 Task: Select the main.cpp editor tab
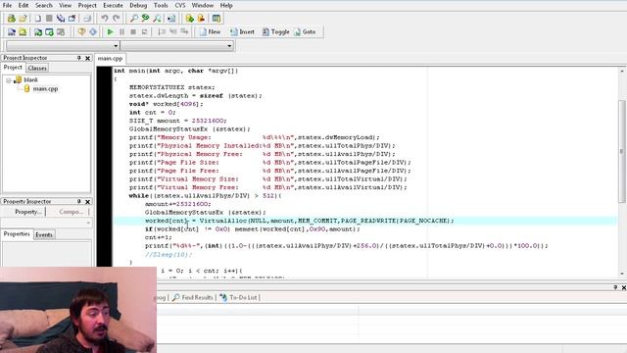[111, 59]
